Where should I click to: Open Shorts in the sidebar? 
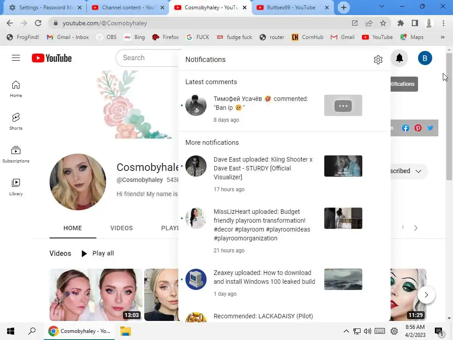click(16, 121)
